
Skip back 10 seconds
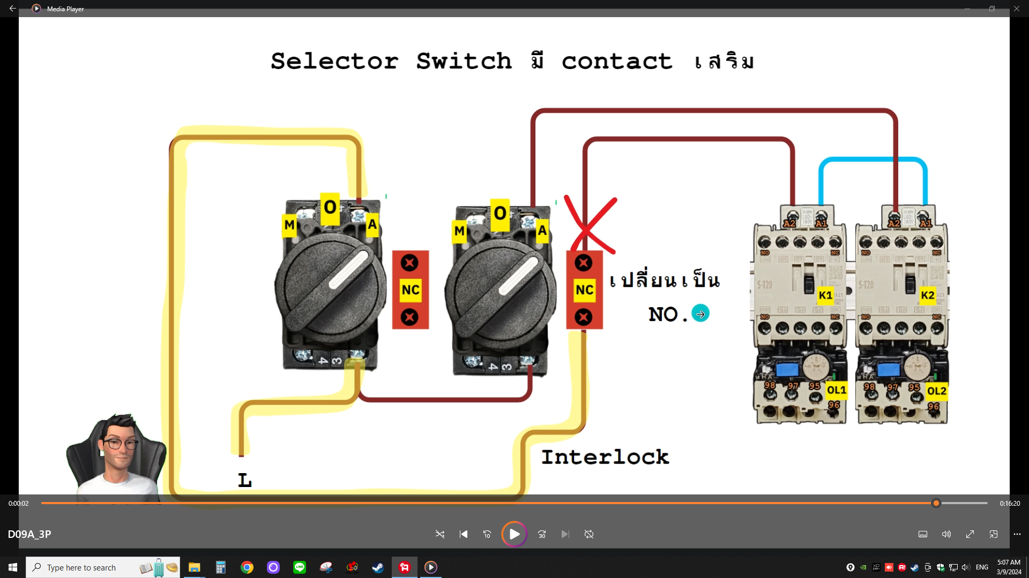[487, 534]
